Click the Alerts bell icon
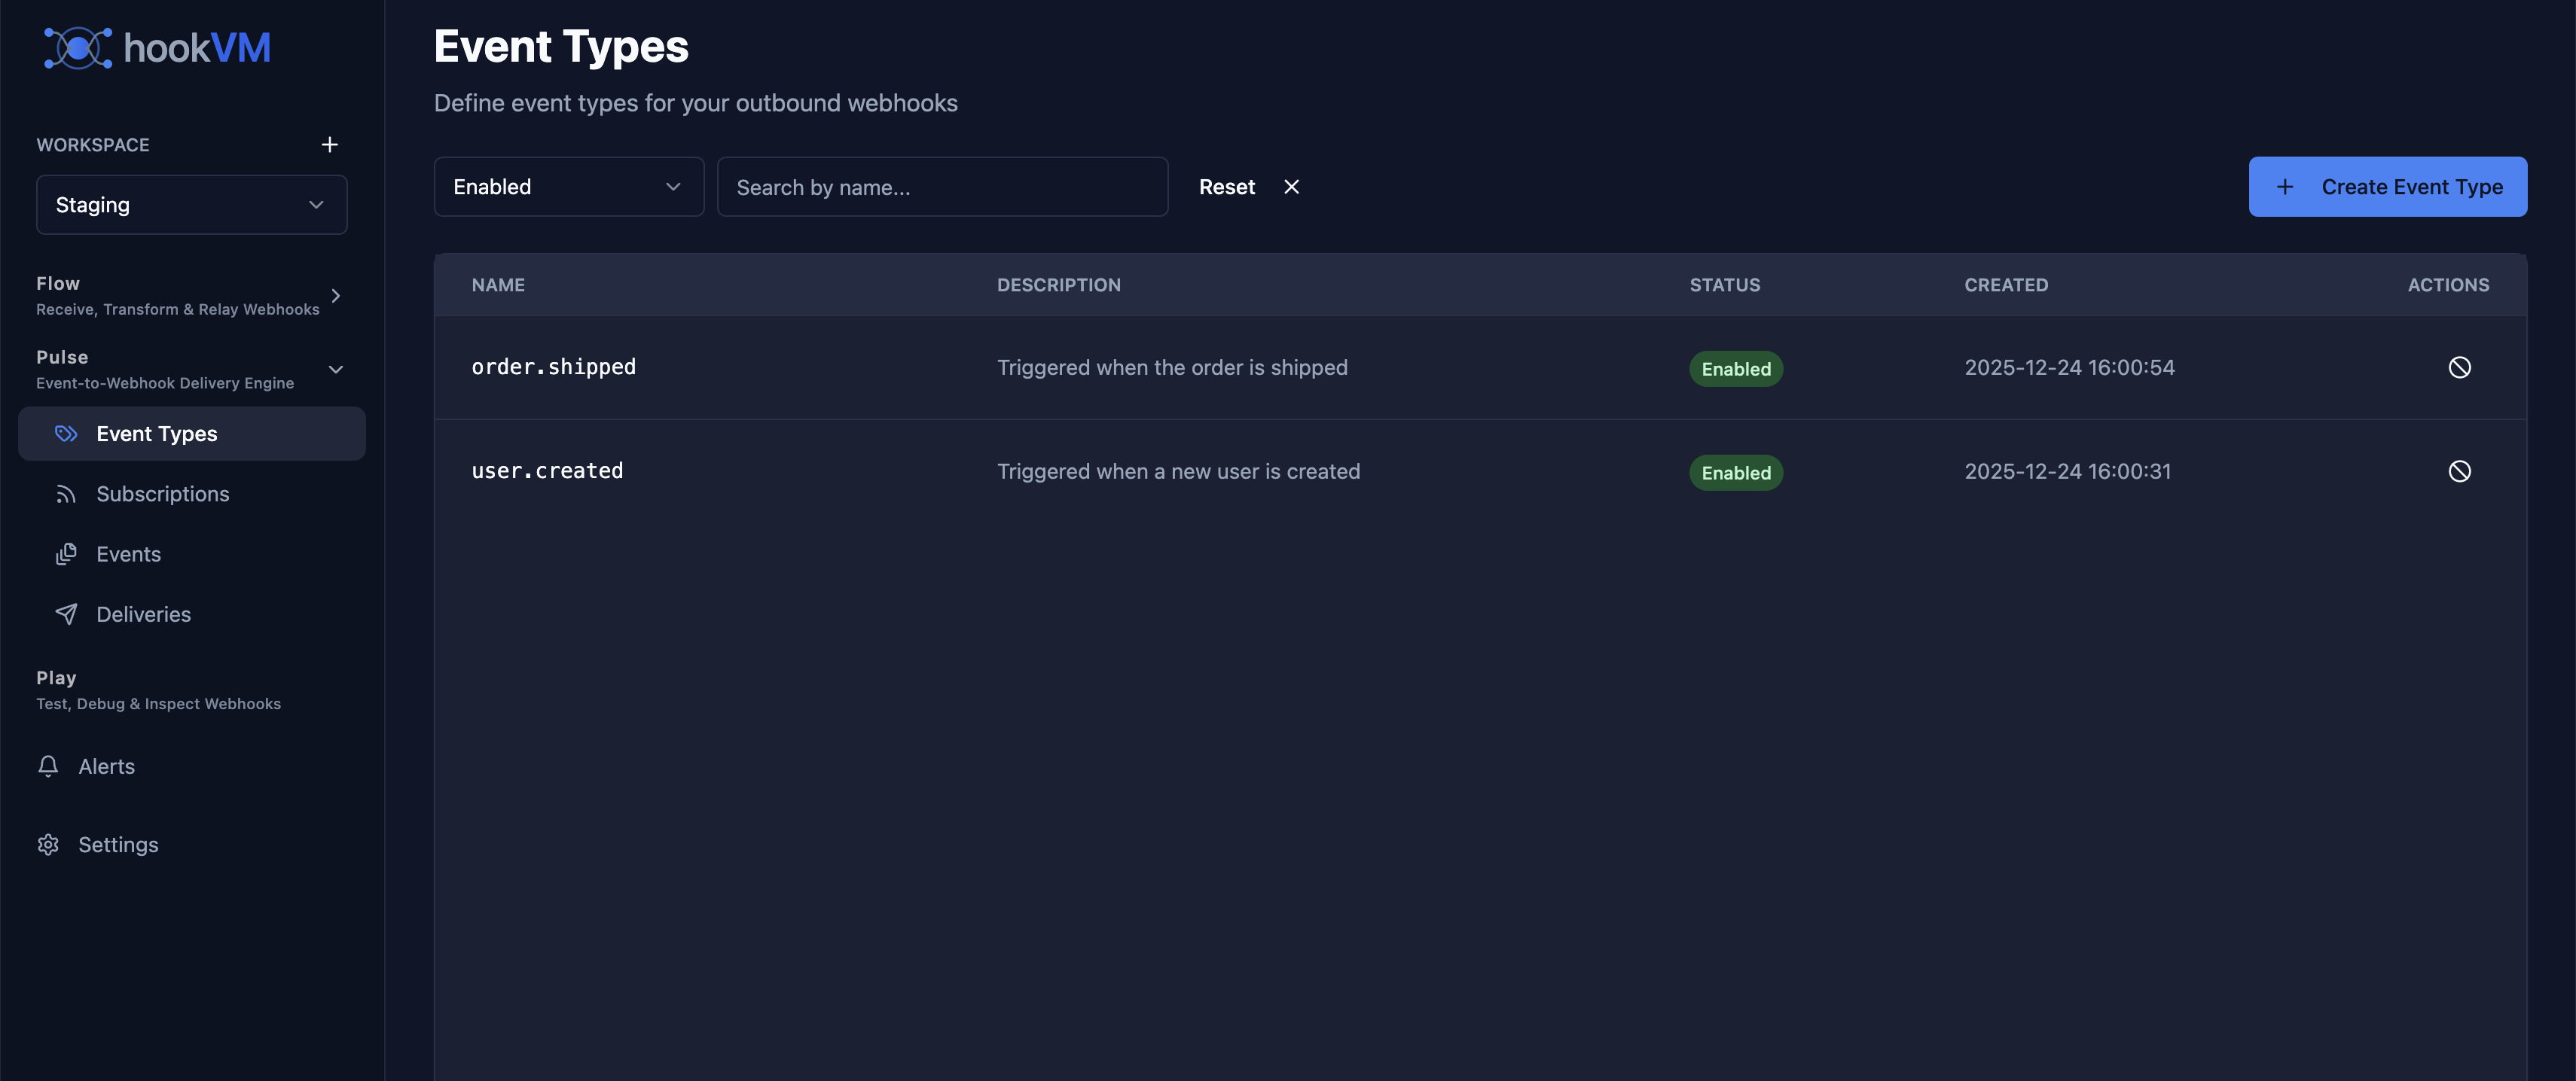Screen dimensions: 2576x1081 48,766
